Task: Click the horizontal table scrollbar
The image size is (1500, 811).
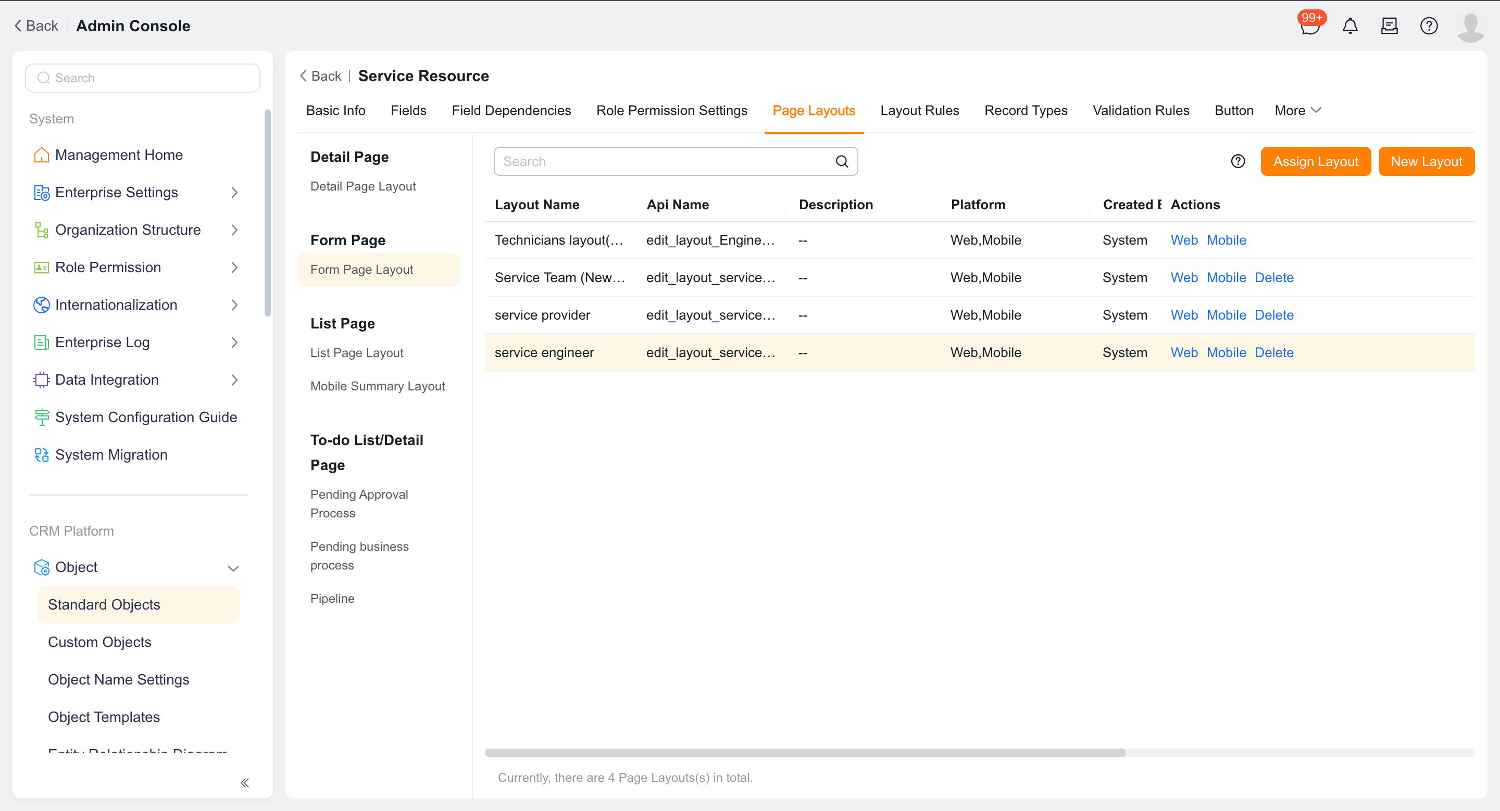Action: tap(805, 752)
